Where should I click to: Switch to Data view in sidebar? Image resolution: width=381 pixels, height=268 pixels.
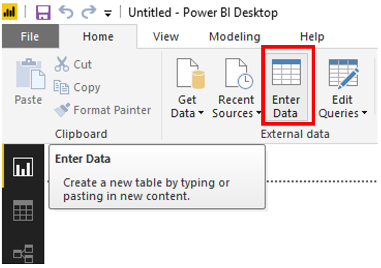point(23,211)
